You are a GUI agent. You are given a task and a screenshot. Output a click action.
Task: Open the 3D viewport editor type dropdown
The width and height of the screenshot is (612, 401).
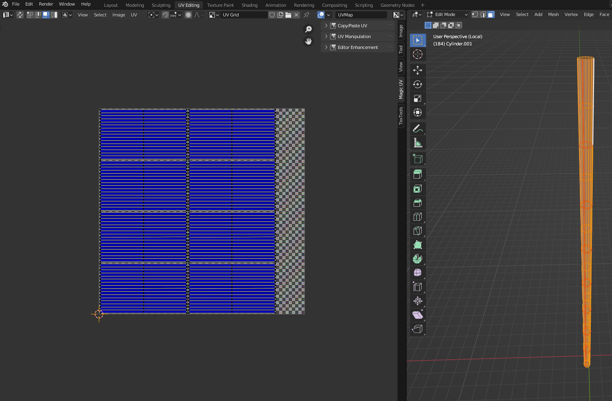tap(417, 14)
